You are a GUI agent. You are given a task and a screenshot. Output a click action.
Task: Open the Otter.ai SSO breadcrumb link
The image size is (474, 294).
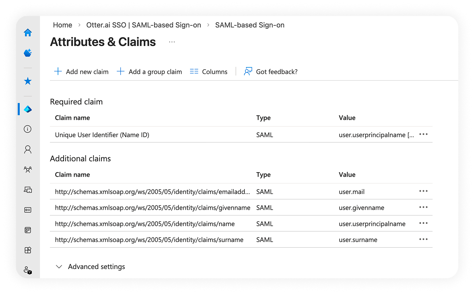pos(143,25)
